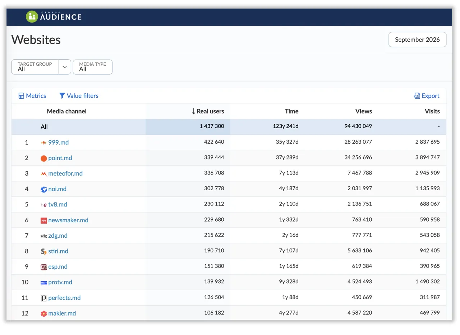Image resolution: width=460 pixels, height=335 pixels.
Task: Click the stiri.md favicon
Action: (43, 251)
